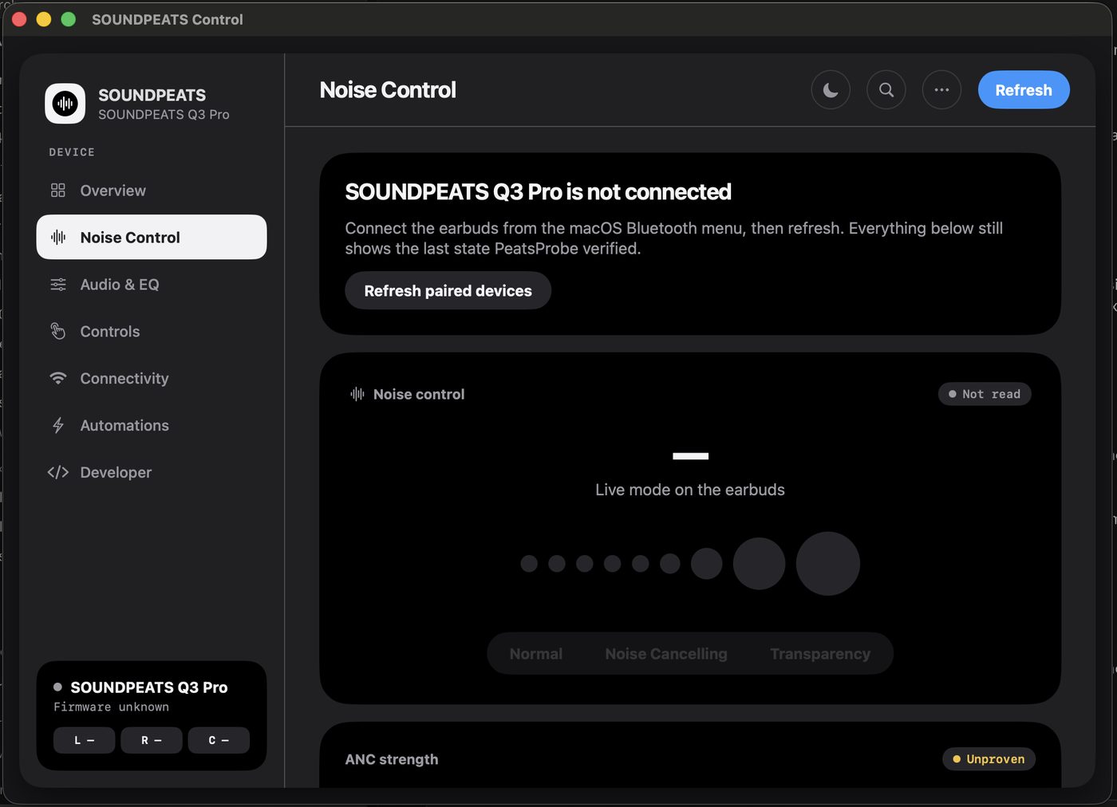1117x807 pixels.
Task: Click the left earbud battery chip
Action: [x=84, y=740]
